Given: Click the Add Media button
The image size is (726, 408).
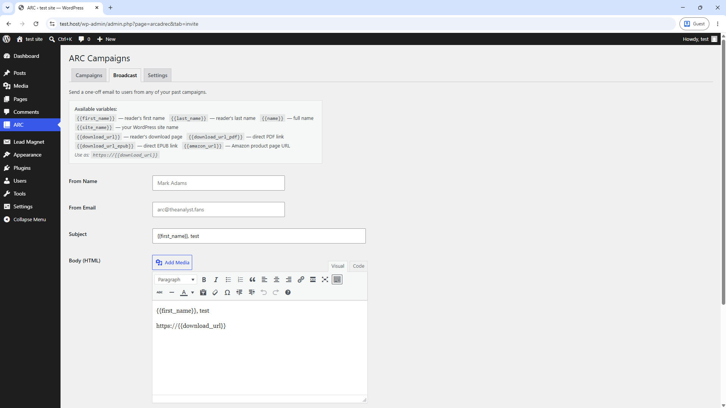Looking at the screenshot, I should tap(172, 262).
